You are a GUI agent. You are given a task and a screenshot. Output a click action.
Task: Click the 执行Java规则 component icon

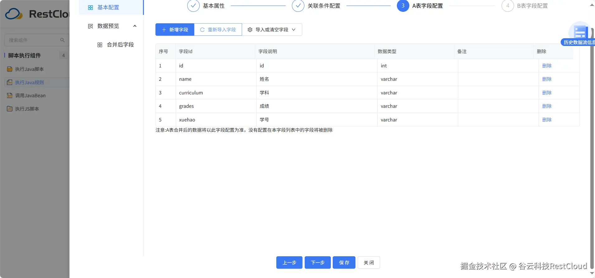click(10, 83)
